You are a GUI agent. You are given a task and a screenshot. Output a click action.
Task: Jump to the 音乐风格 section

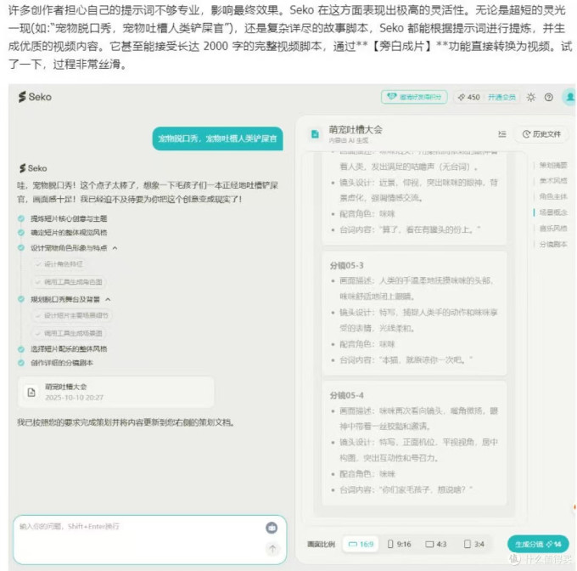click(x=552, y=228)
